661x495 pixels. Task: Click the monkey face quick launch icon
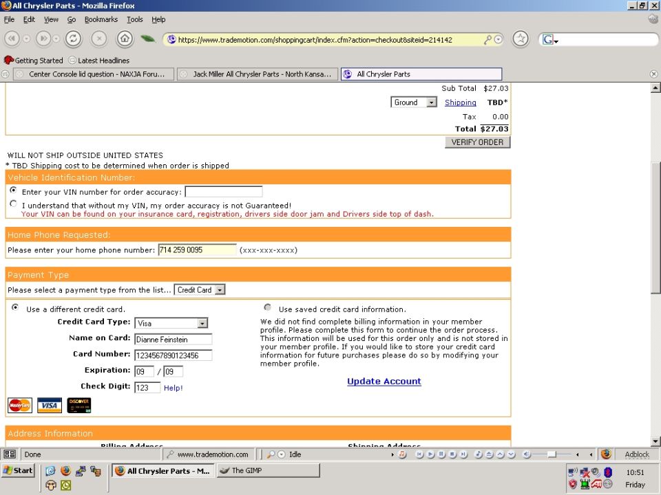tap(50, 486)
